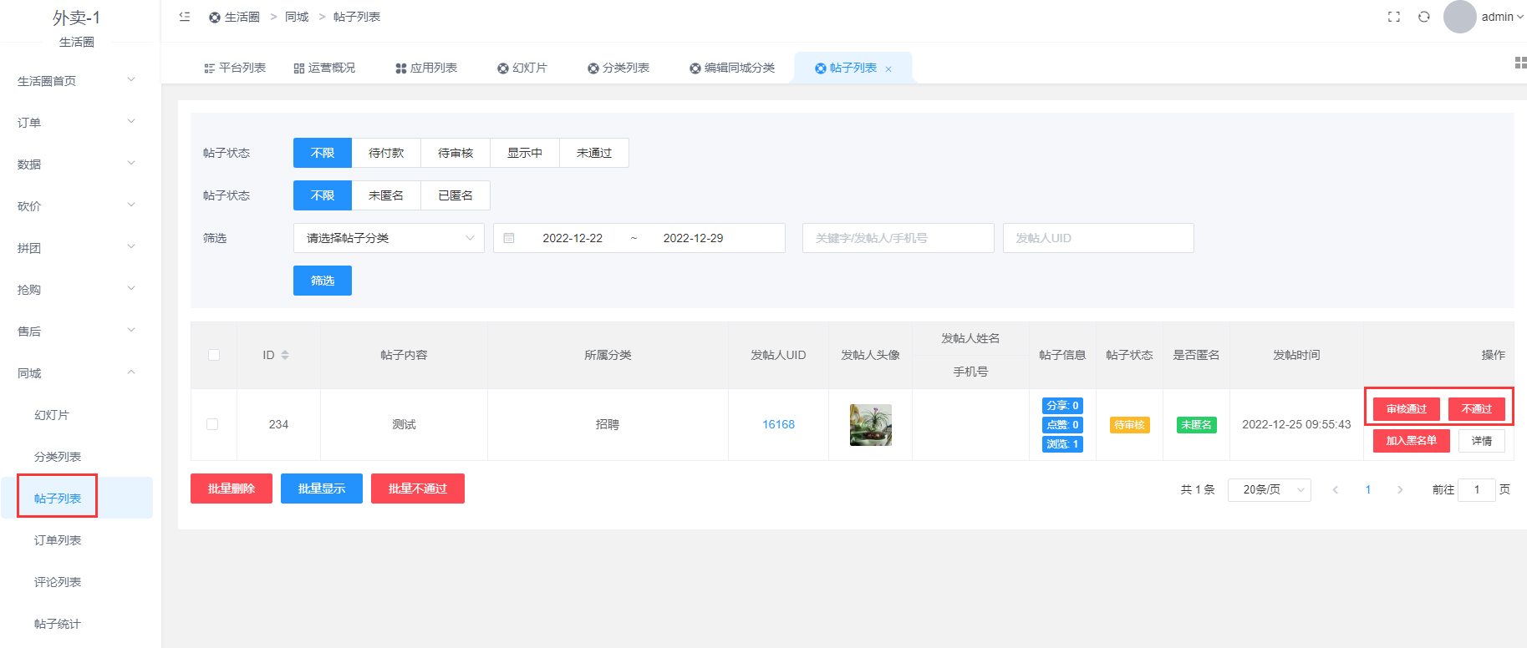Click the 16168 poster UID link

point(778,424)
